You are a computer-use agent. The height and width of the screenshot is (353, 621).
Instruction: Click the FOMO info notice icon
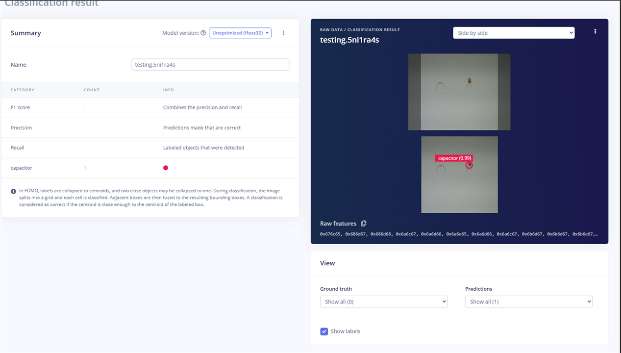click(x=14, y=191)
